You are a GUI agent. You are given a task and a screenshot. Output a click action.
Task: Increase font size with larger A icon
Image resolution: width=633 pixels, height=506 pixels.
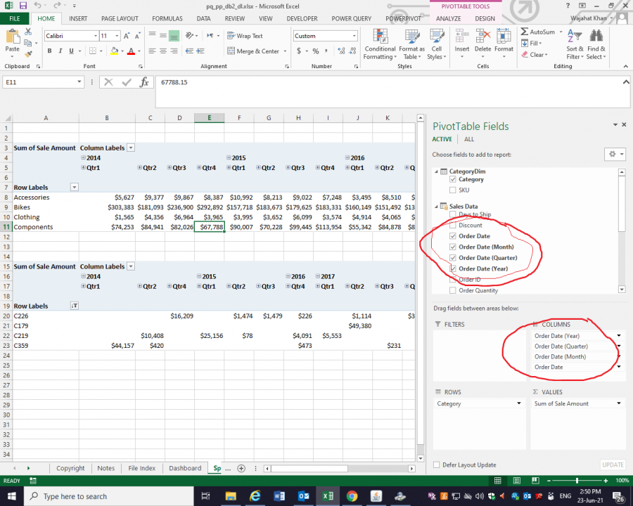127,36
